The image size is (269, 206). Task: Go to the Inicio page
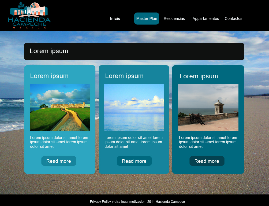115,19
